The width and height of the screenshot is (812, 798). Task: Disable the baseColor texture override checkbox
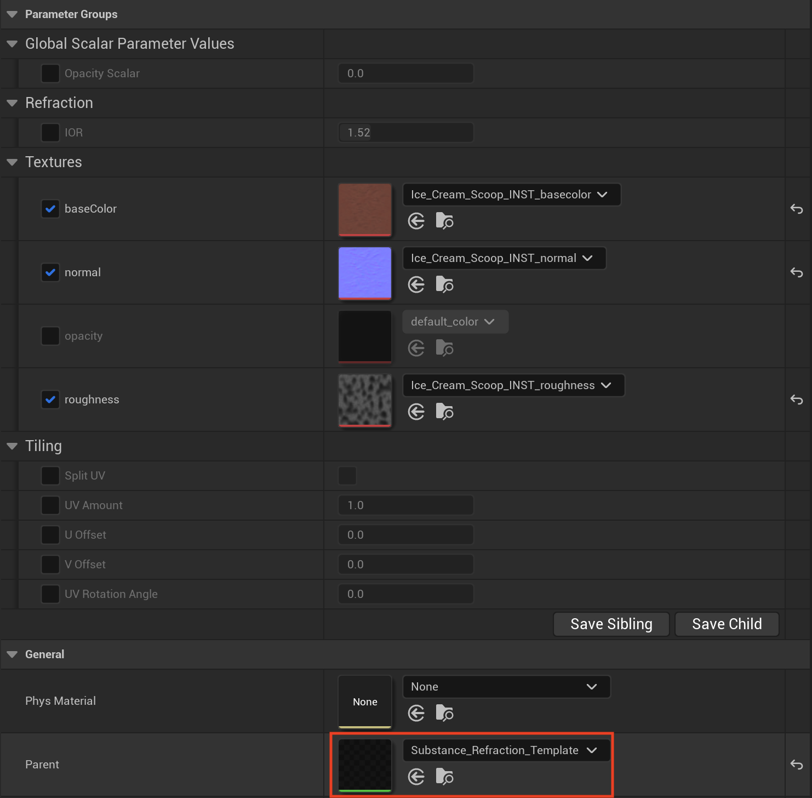pos(50,209)
